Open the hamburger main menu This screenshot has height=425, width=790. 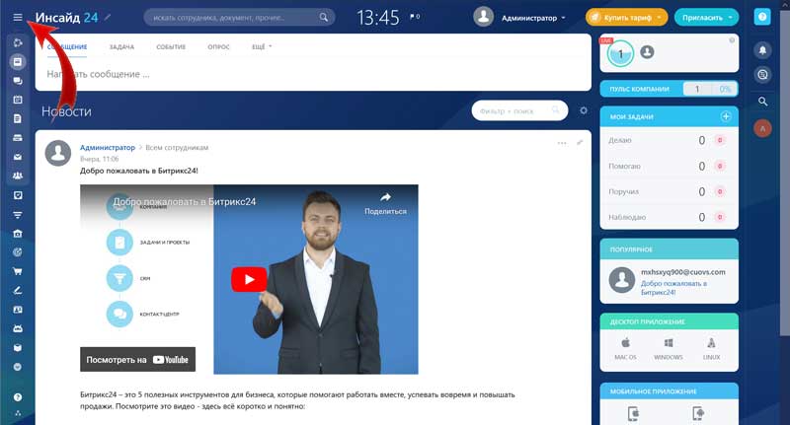[18, 17]
